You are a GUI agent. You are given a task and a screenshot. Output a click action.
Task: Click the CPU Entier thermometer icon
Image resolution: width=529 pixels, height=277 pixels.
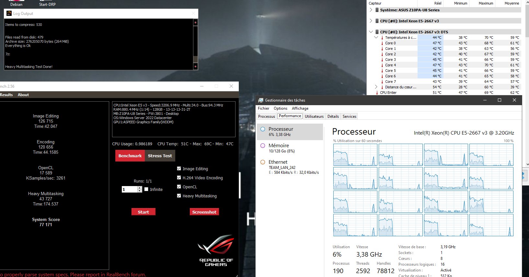(377, 93)
